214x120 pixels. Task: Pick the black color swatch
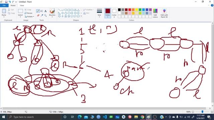119,10
